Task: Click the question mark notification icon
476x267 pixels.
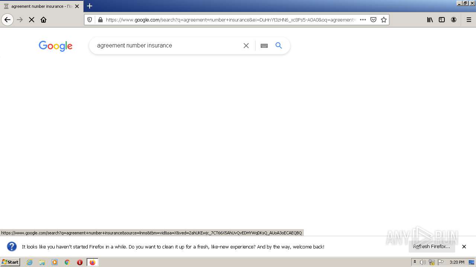Action: point(12,247)
